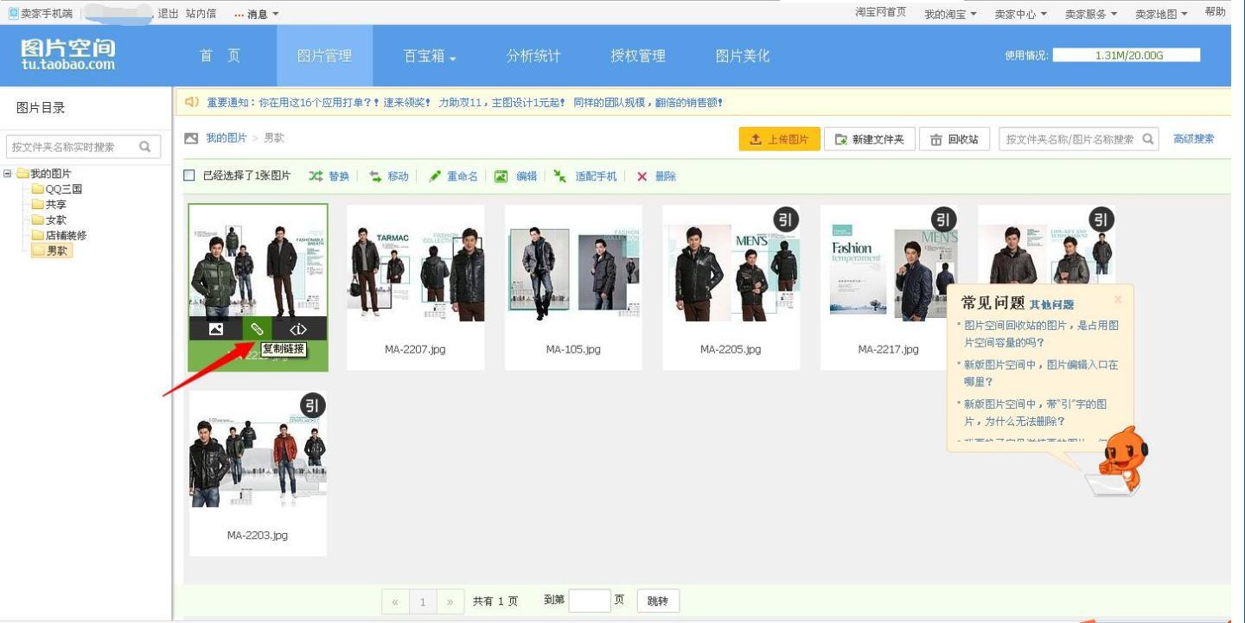The height and width of the screenshot is (623, 1245).
Task: Select the MA-2203.jpg thumbnail
Action: (258, 473)
